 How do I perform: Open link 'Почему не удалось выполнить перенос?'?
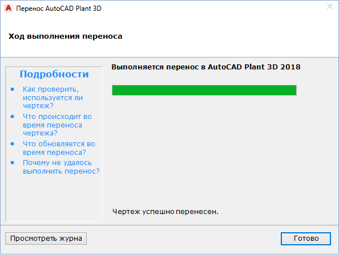61,167
